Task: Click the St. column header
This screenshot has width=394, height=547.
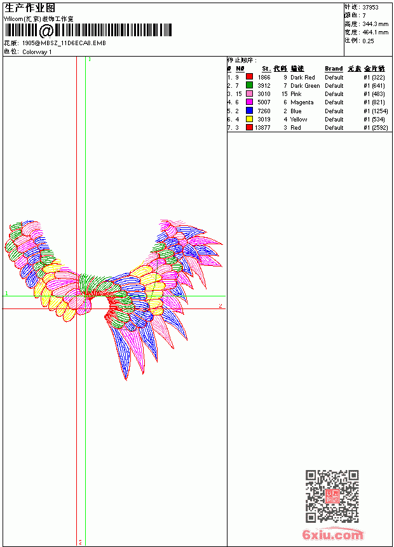Action: coord(266,69)
